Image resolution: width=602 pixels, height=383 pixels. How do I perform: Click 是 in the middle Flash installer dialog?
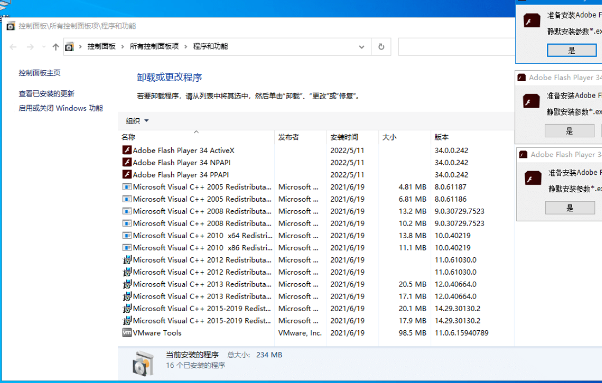(x=569, y=131)
